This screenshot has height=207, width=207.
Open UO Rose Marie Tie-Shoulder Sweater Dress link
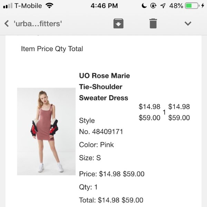pos(104,87)
